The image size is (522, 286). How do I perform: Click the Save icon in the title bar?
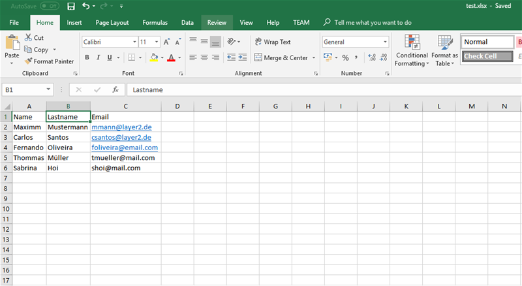pyautogui.click(x=70, y=6)
